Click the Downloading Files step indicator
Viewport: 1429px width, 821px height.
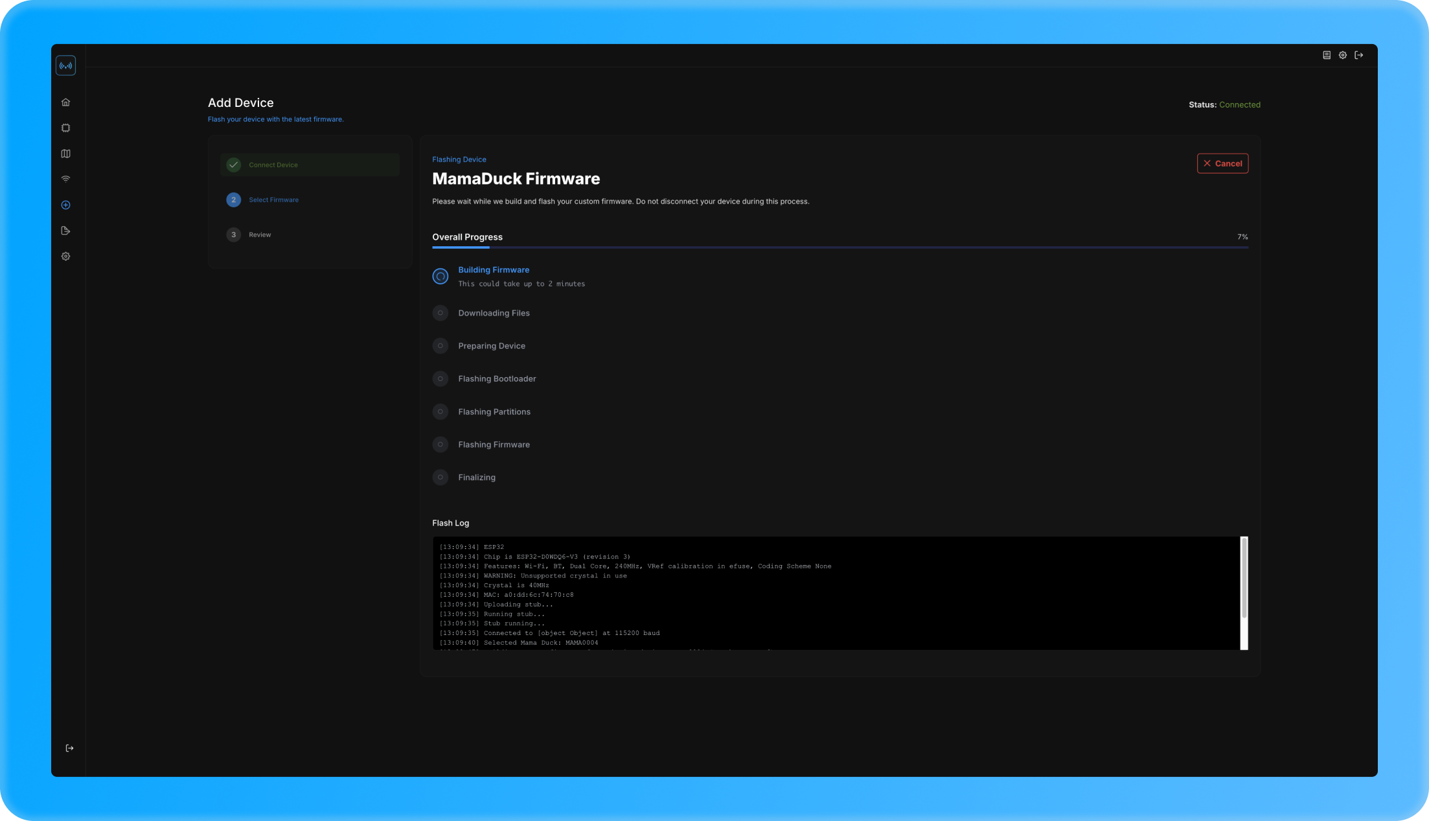click(440, 313)
